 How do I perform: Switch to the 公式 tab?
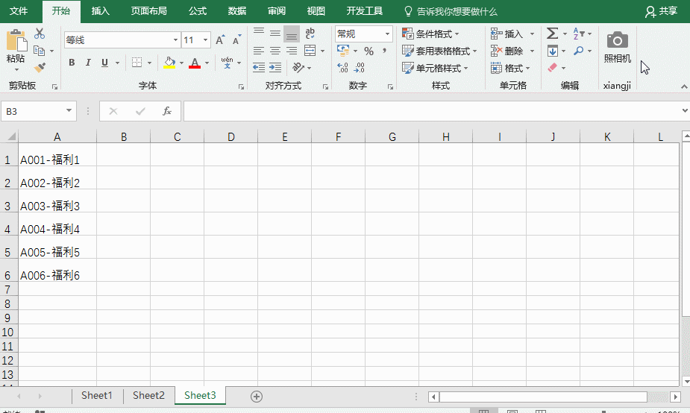click(198, 11)
